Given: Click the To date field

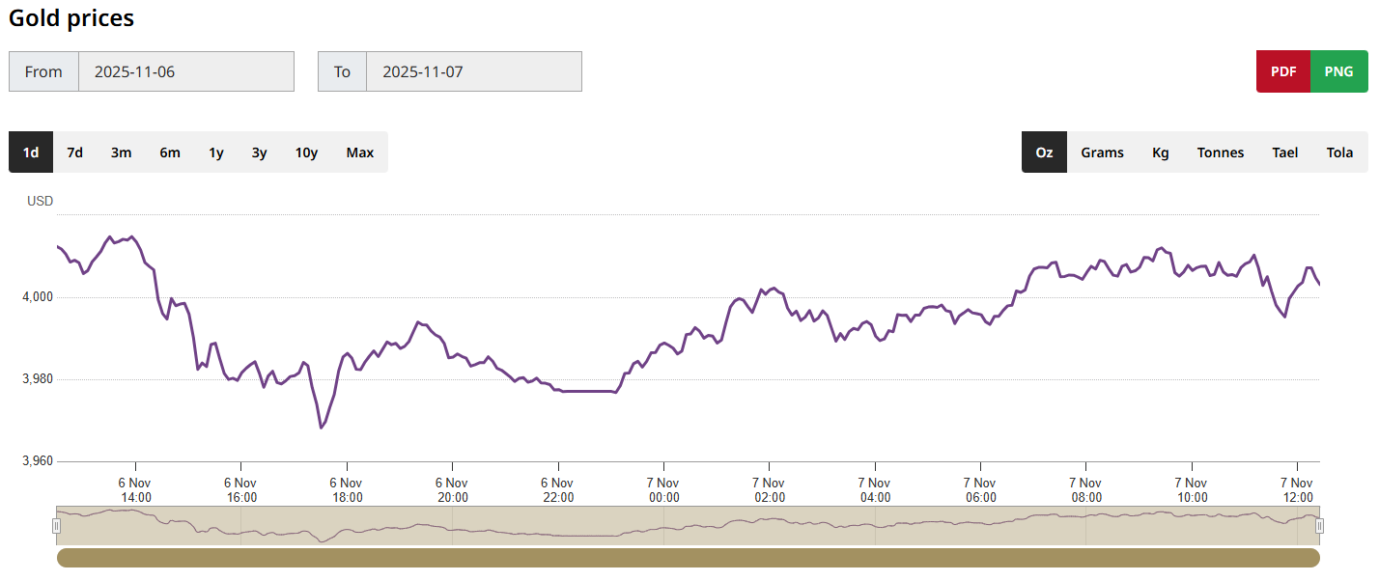Looking at the screenshot, I should point(473,71).
